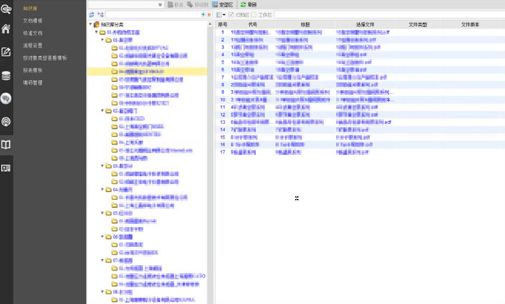This screenshot has height=304, width=505.
Task: Click the refresh arrows icon above tree
Action: 91,15
